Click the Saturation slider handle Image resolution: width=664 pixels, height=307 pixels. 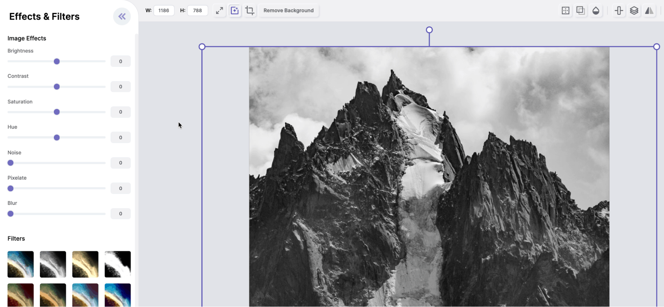pos(57,112)
